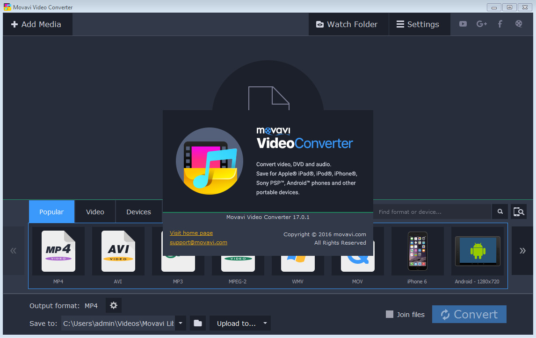536x338 pixels.
Task: Click the browse folder icon beside save path
Action: point(198,323)
